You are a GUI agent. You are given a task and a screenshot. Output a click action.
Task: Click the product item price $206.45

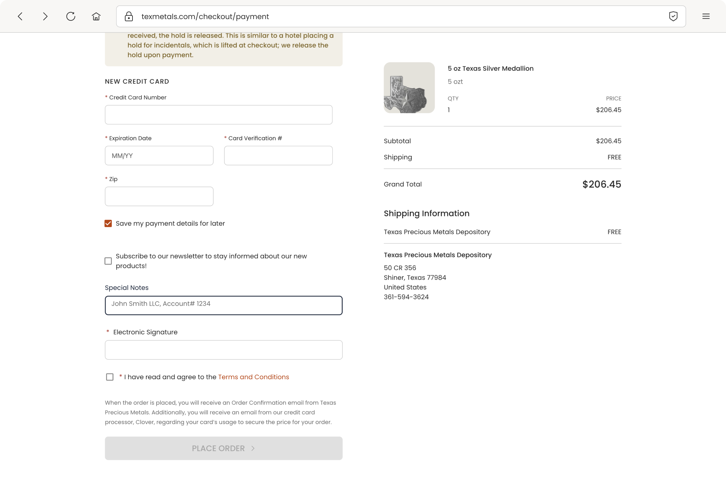point(608,110)
